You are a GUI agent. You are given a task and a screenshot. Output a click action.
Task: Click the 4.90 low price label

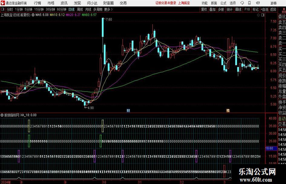(91, 108)
